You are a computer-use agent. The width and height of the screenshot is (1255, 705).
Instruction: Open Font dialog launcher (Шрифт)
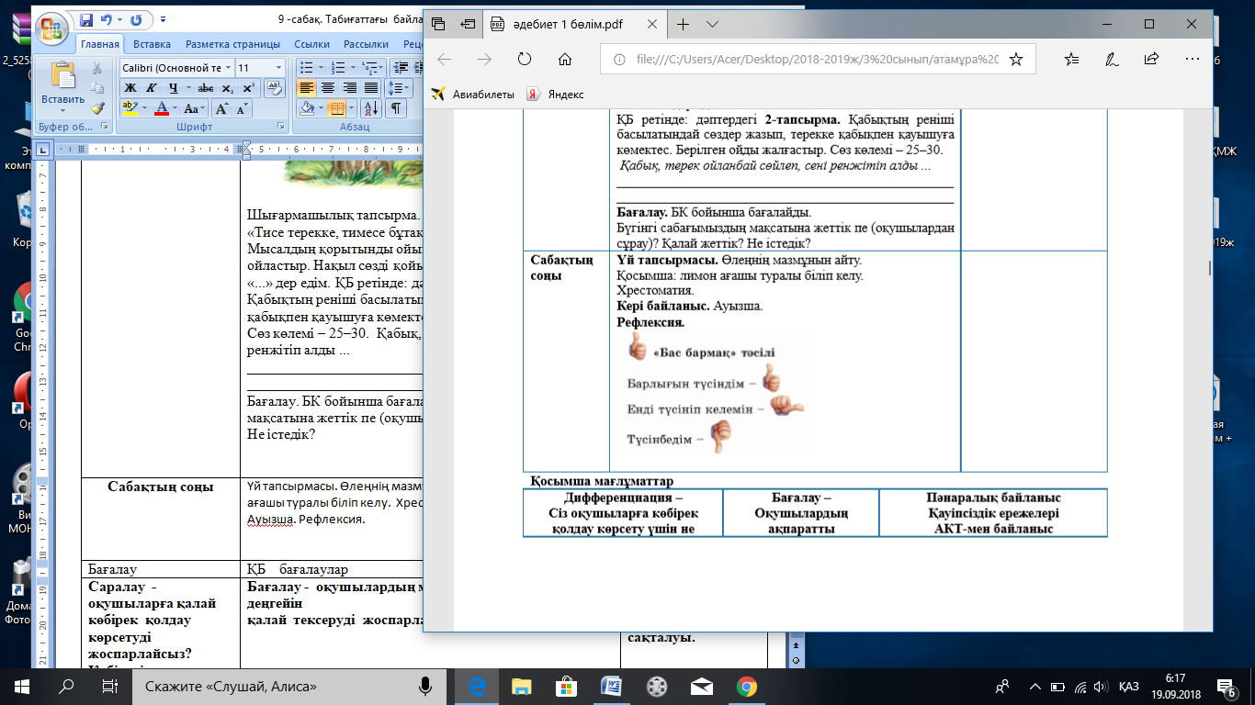(x=281, y=128)
